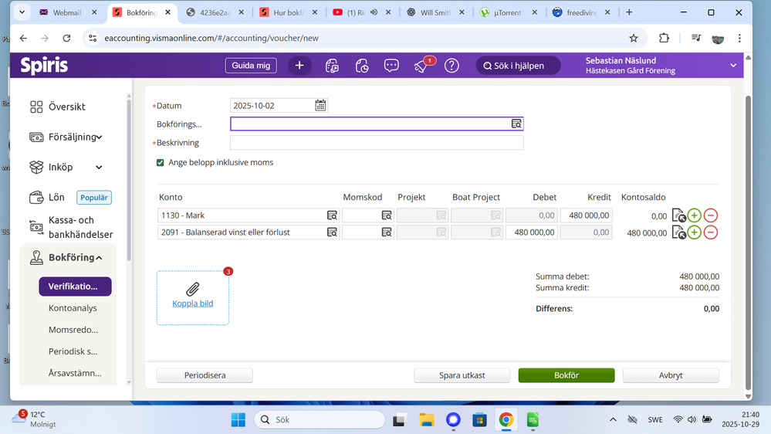771x434 pixels.
Task: Open the calendar date picker icon
Action: tap(320, 106)
